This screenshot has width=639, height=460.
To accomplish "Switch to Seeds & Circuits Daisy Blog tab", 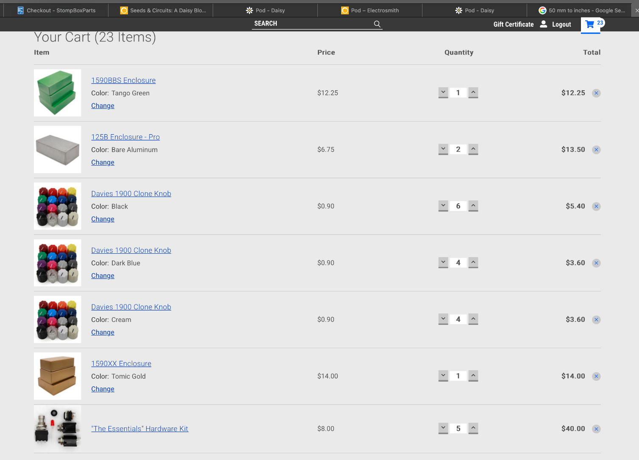I will coord(161,10).
